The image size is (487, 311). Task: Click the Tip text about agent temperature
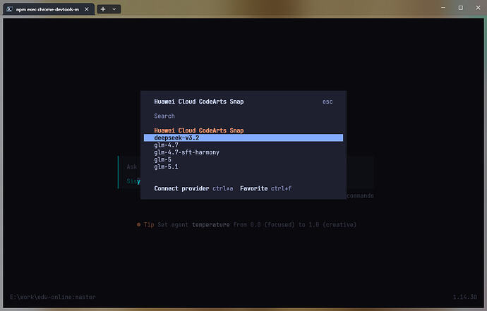point(246,224)
